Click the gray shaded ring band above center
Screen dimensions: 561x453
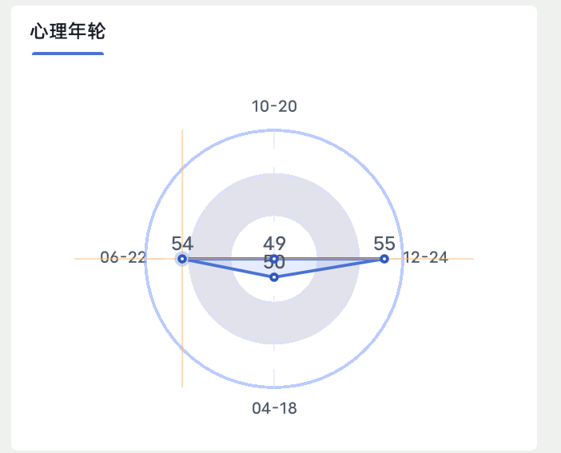coord(274,195)
